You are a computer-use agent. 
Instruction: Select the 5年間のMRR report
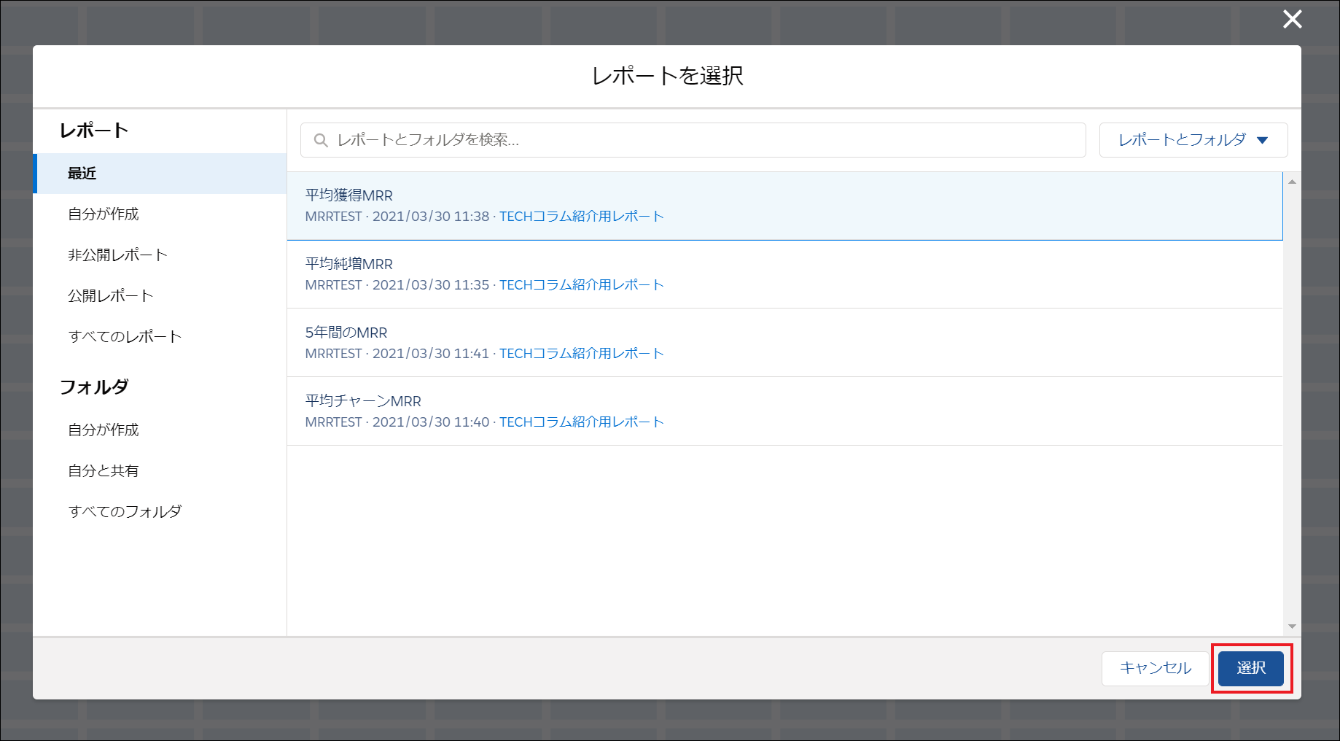656,342
